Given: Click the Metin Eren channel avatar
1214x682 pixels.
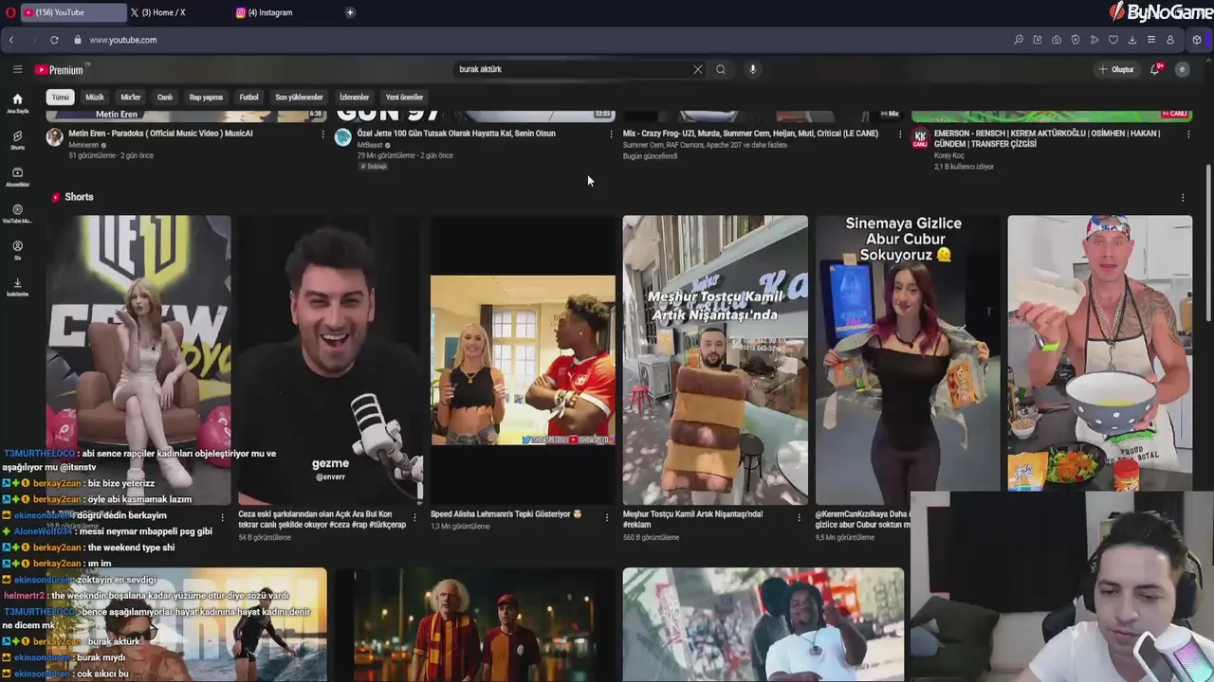Looking at the screenshot, I should (55, 137).
